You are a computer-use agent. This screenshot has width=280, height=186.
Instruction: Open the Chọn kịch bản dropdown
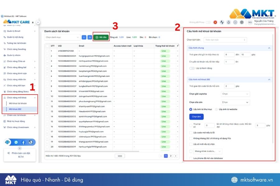coord(225,40)
